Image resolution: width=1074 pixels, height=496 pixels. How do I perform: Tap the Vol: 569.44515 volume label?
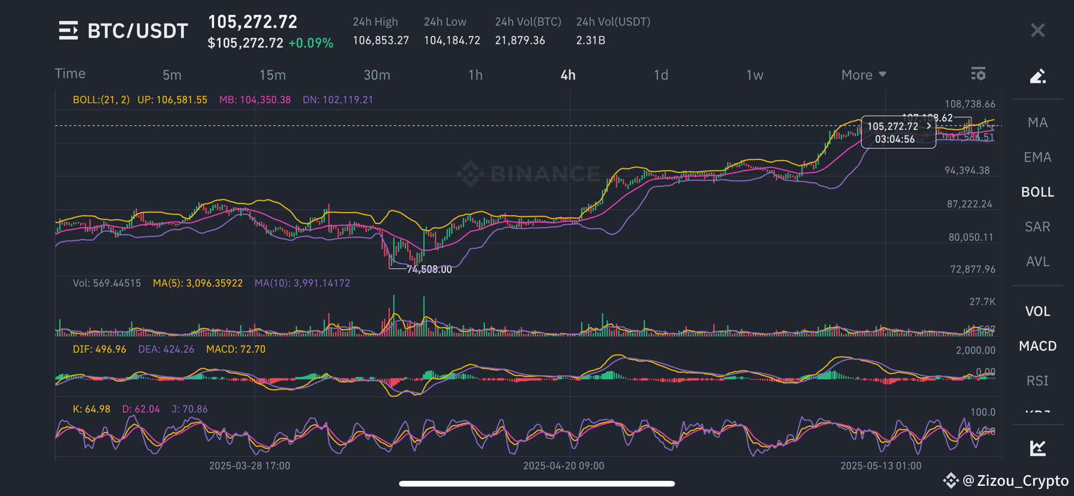pyautogui.click(x=107, y=283)
